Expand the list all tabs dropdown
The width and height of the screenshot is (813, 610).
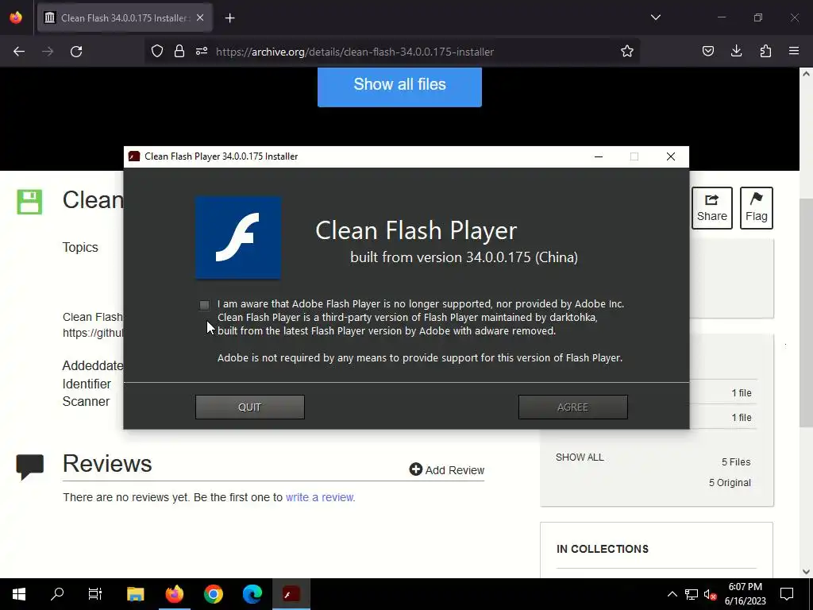click(x=655, y=17)
